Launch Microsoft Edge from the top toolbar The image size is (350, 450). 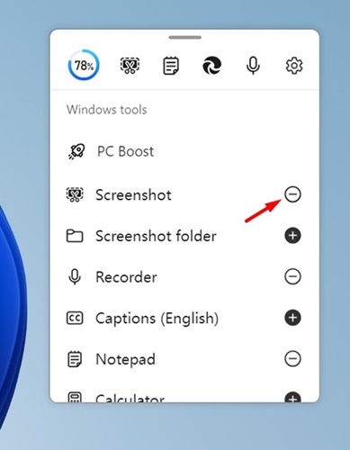(x=212, y=66)
